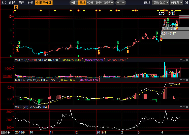Click green diamond marker near December
189x135 pixels.
pos(78,56)
